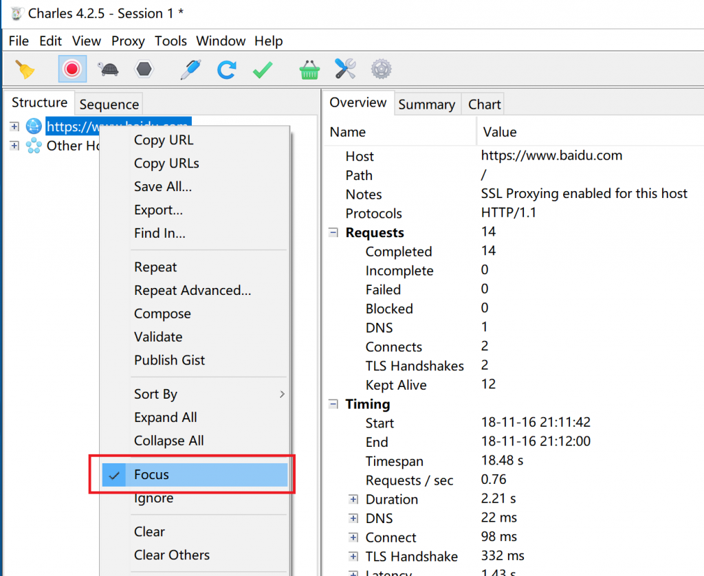Viewport: 704px width, 576px height.
Task: Click the green checkmark Validate icon
Action: point(263,69)
